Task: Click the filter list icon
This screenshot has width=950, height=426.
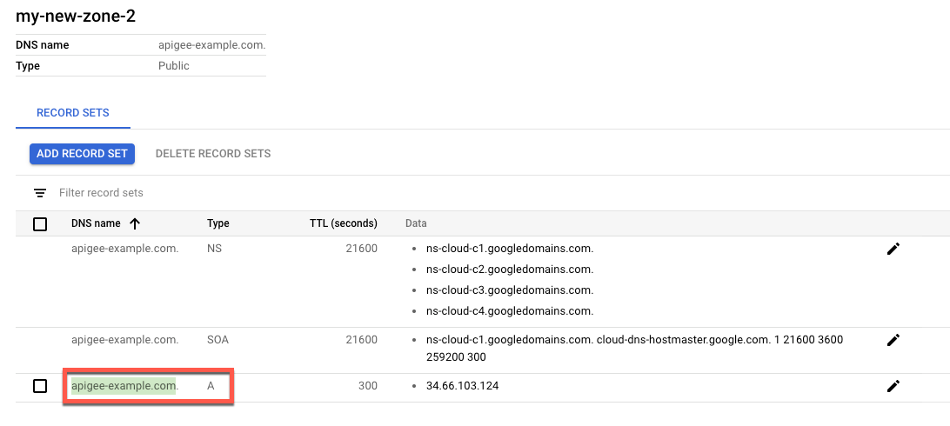Action: [40, 192]
